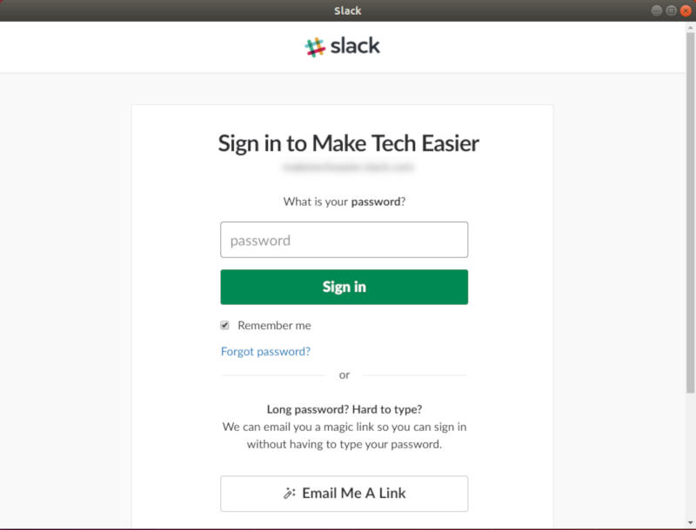The height and width of the screenshot is (530, 696).
Task: Click the scrollbar down arrow icon
Action: (689, 522)
